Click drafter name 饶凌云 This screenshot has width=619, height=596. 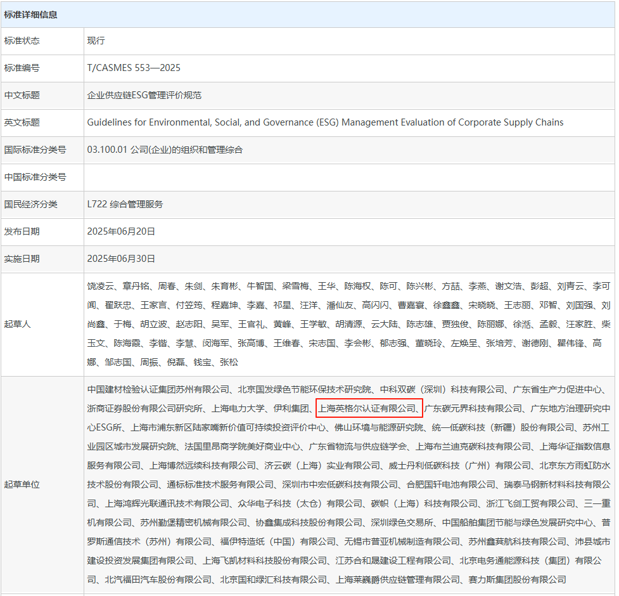[x=100, y=286]
